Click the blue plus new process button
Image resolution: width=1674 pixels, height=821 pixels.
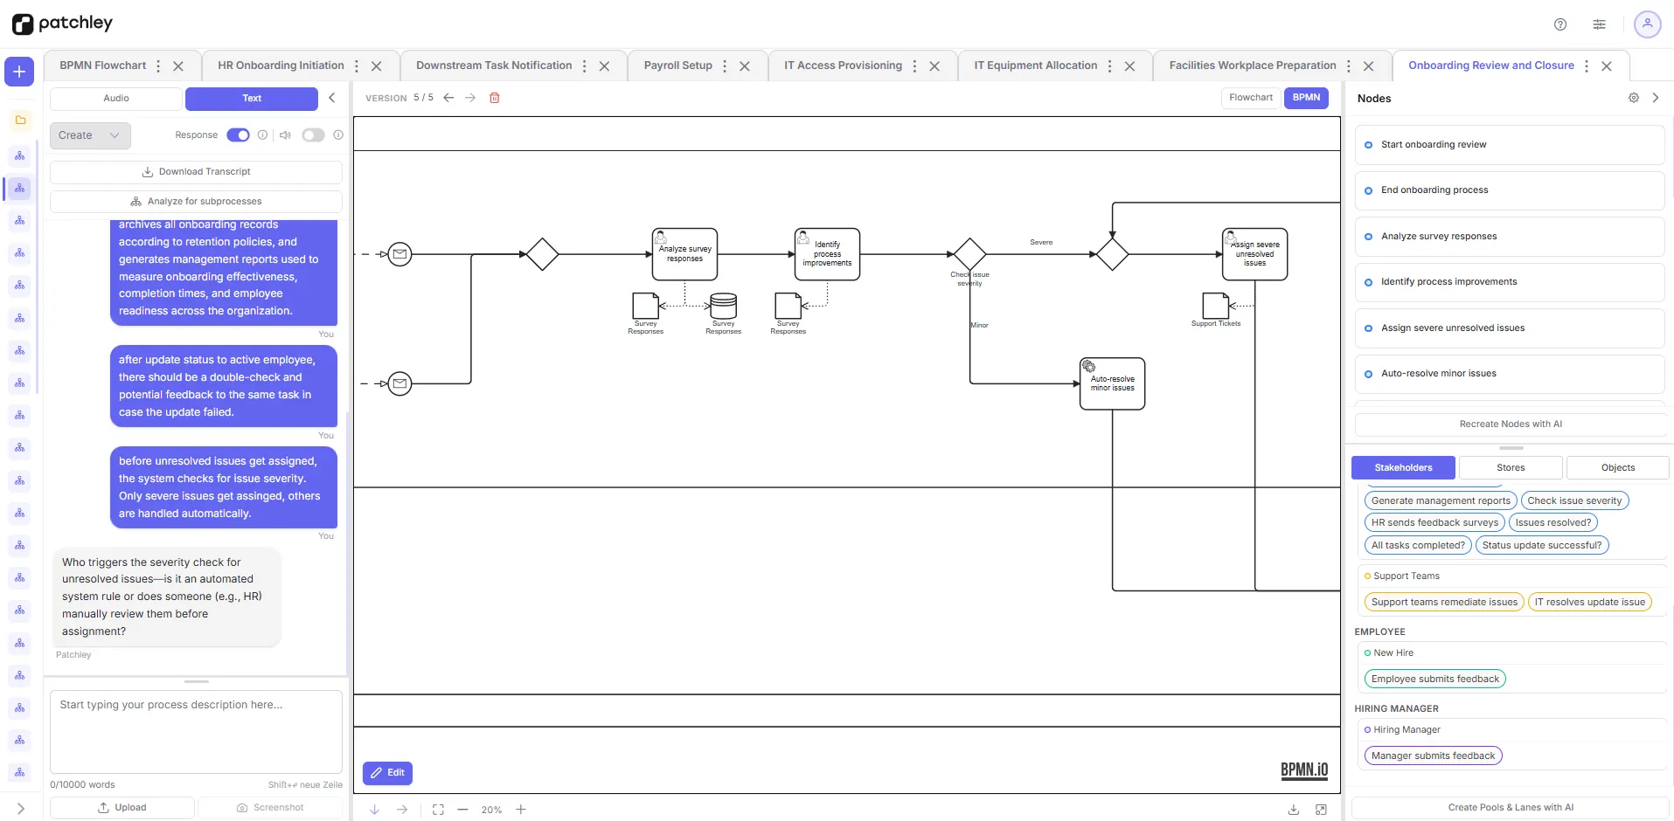[x=19, y=72]
